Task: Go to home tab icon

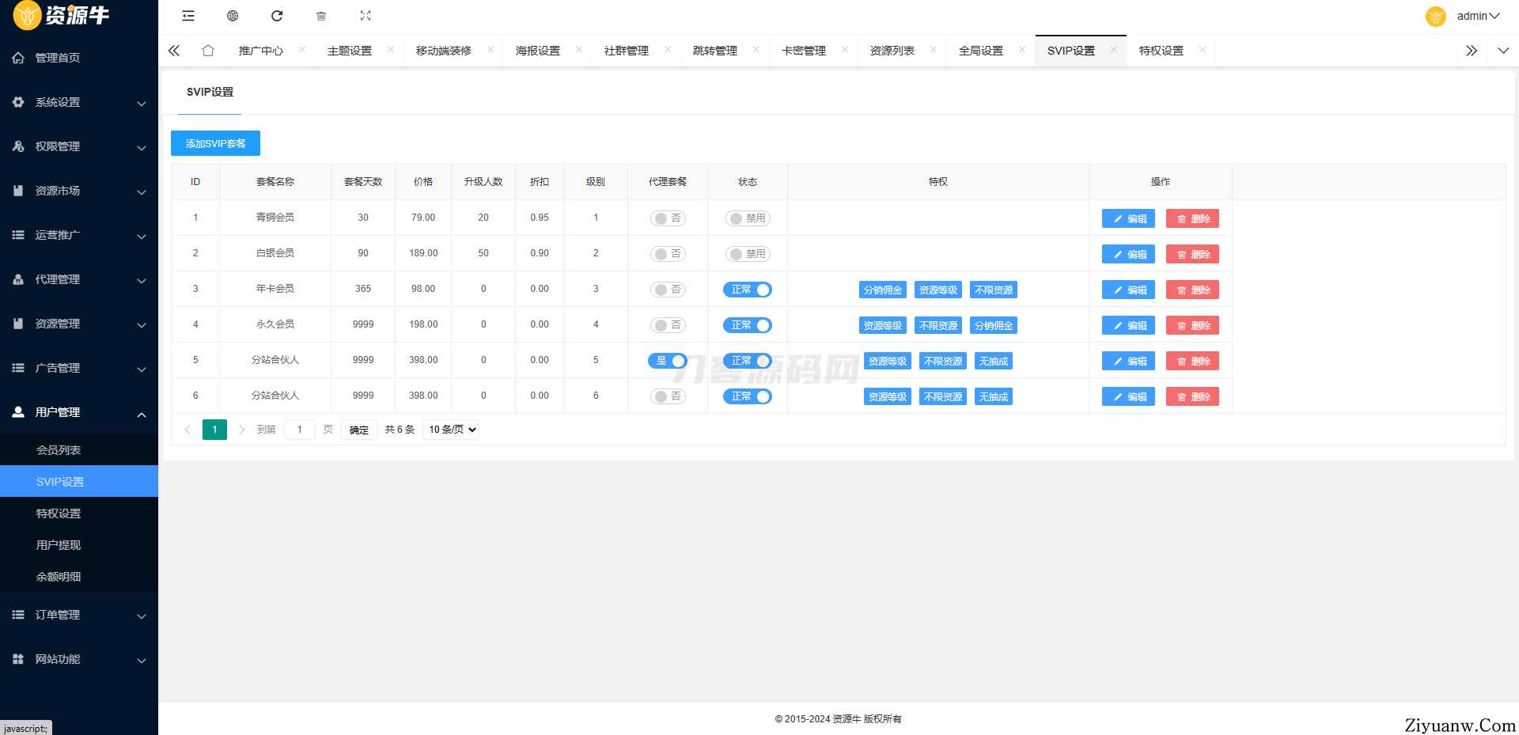Action: point(208,51)
